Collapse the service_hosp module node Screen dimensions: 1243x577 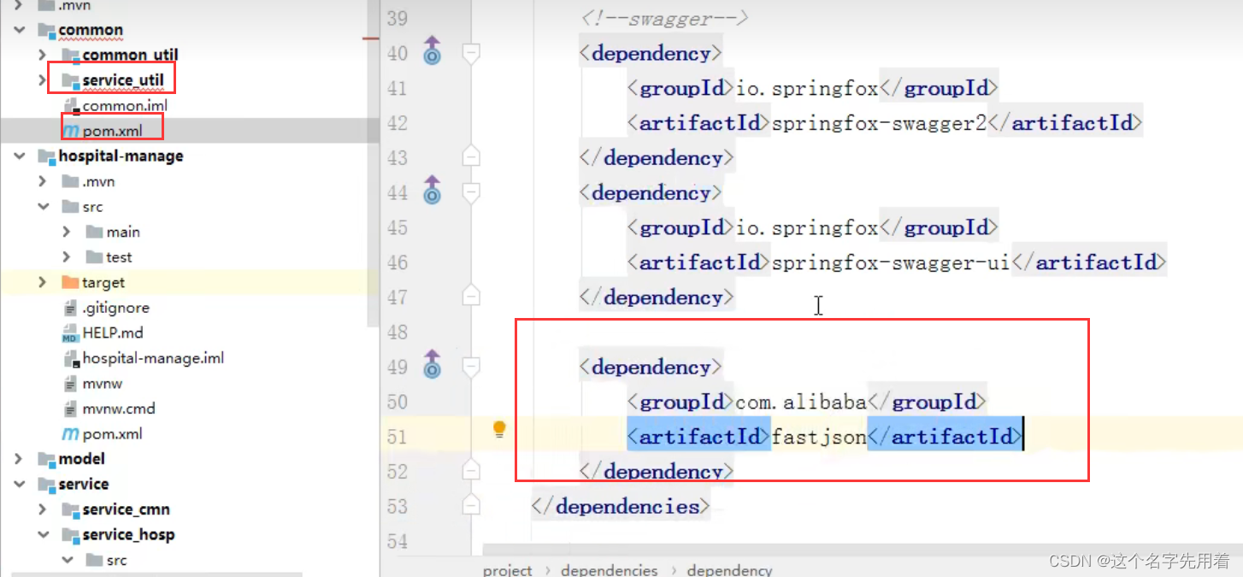(x=43, y=535)
